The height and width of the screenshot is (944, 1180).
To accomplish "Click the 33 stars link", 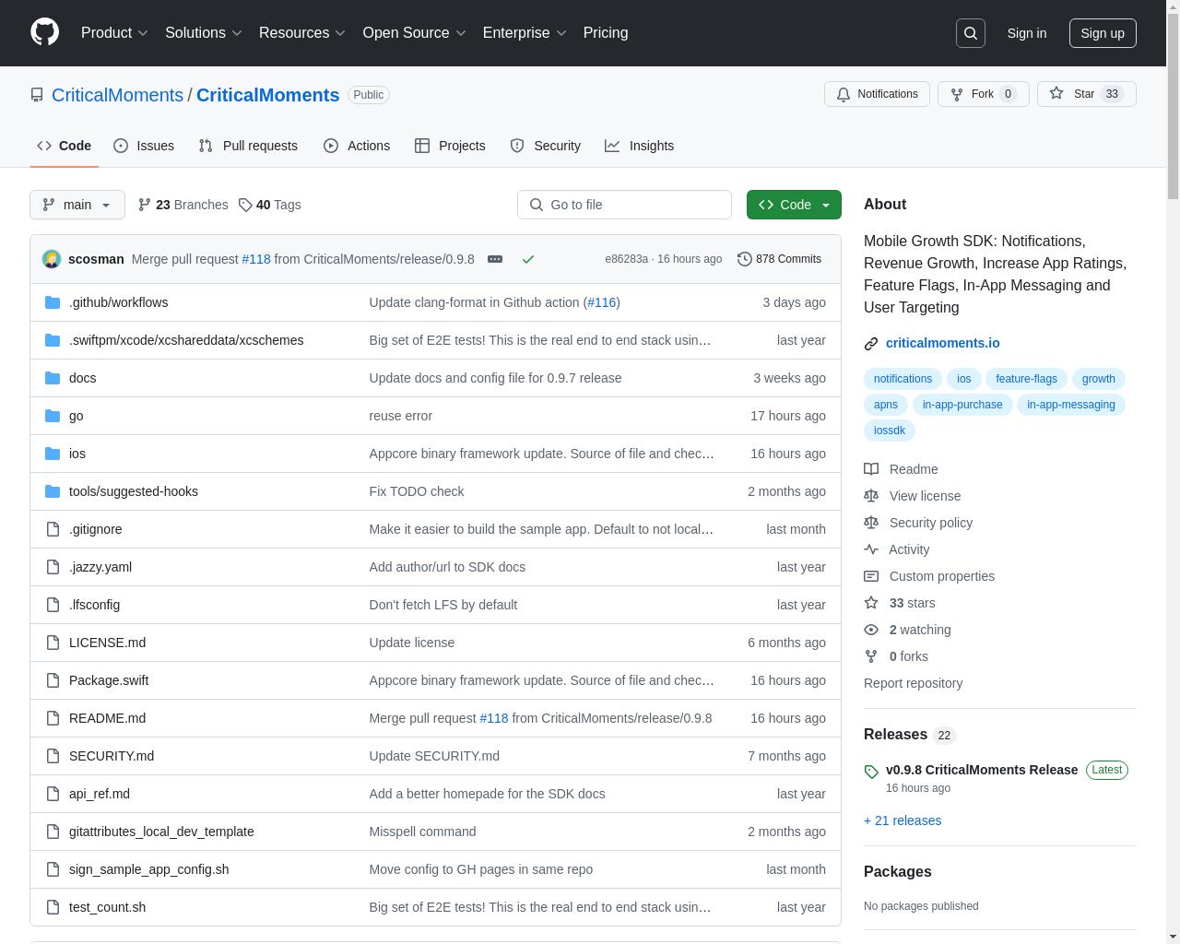I will coord(912,603).
